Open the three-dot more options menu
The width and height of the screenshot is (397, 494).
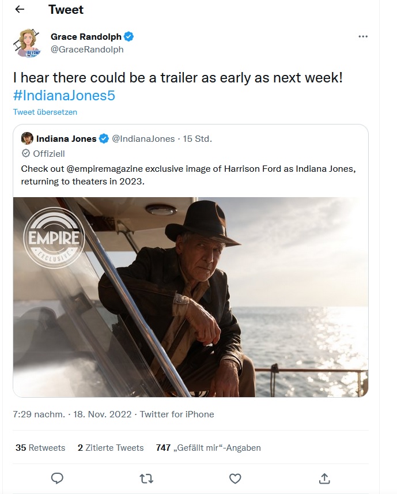pos(362,36)
